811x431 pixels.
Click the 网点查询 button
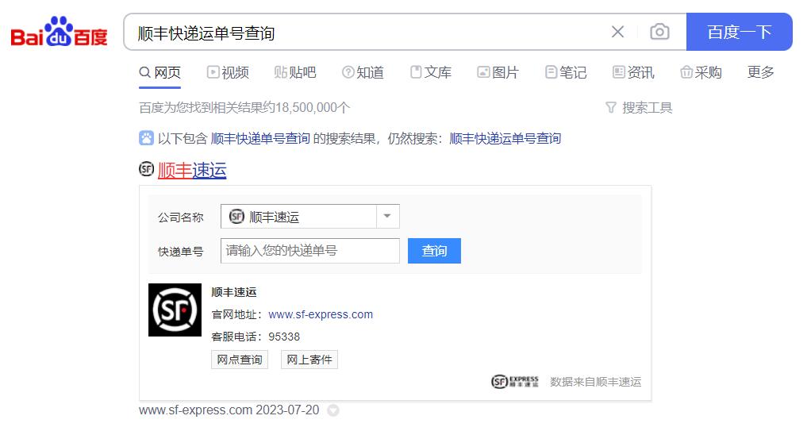[x=240, y=360]
